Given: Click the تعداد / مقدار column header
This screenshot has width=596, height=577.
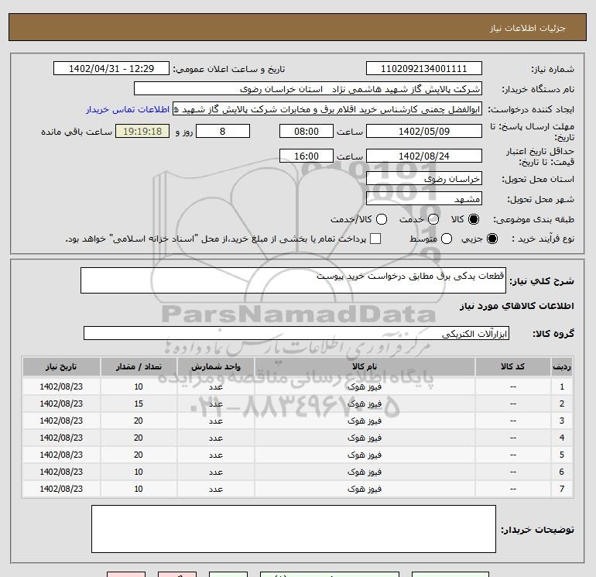Looking at the screenshot, I should [139, 366].
